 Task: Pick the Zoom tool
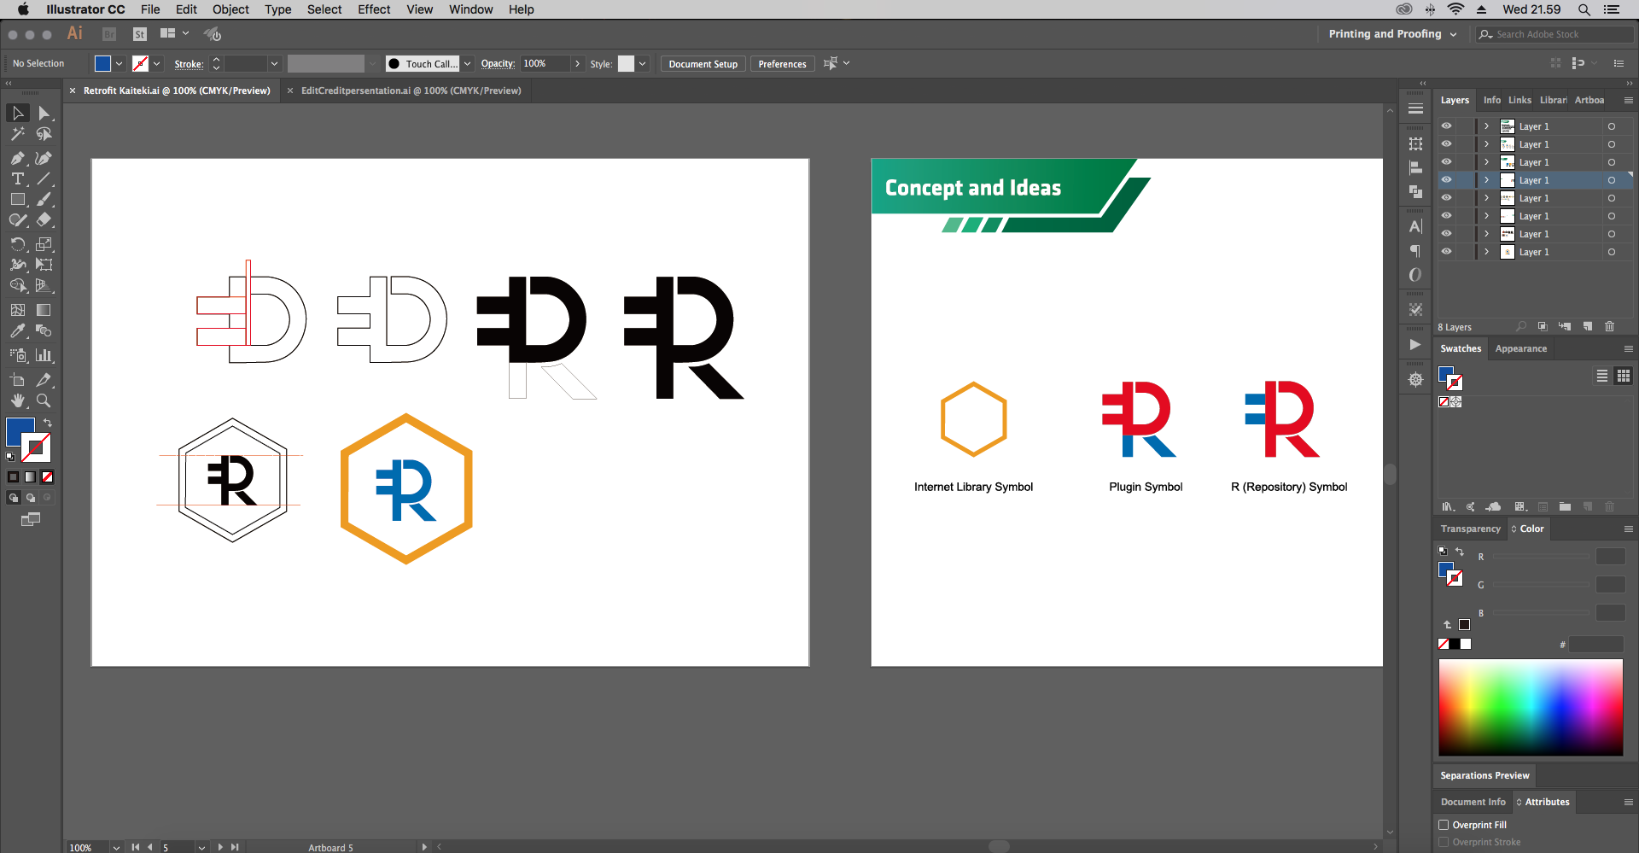point(44,400)
